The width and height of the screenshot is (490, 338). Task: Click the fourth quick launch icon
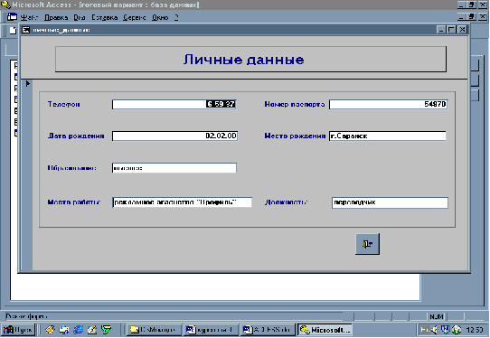pos(92,330)
